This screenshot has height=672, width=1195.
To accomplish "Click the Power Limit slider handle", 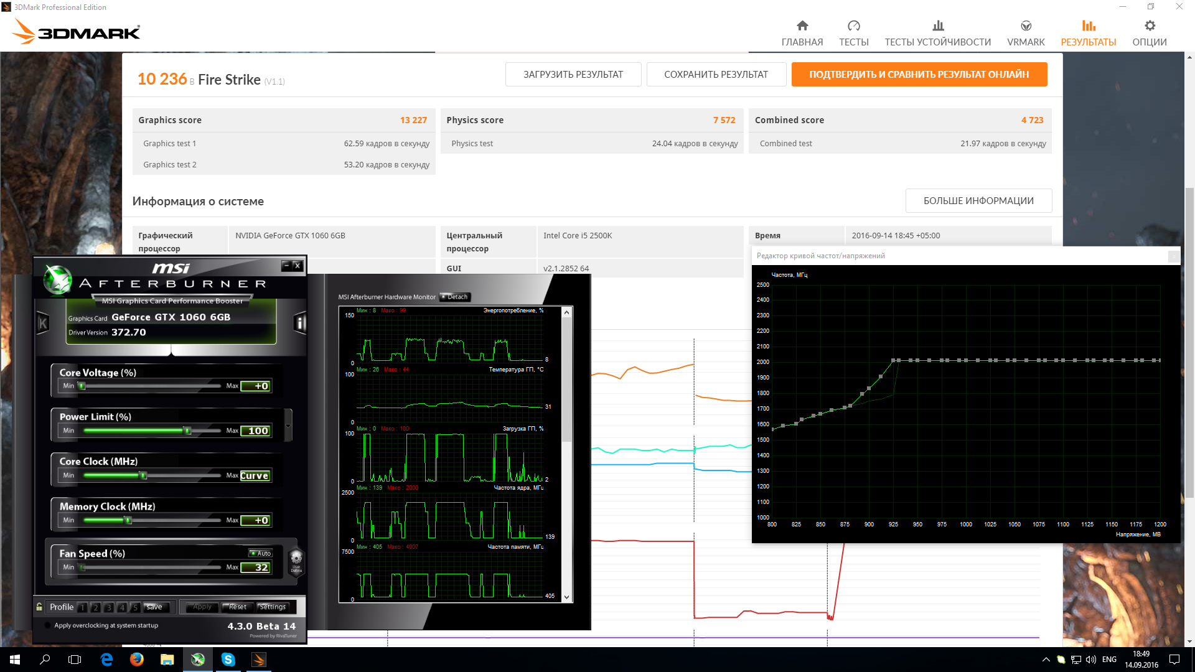I will (x=187, y=431).
